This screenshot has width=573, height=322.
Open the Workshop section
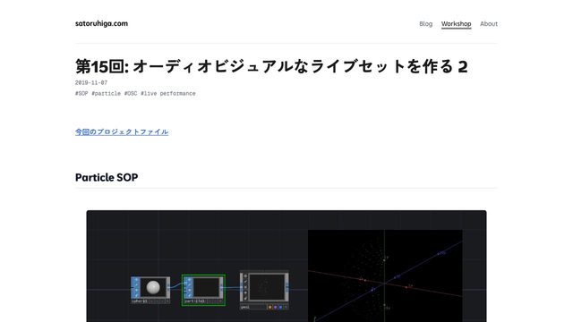coord(456,24)
